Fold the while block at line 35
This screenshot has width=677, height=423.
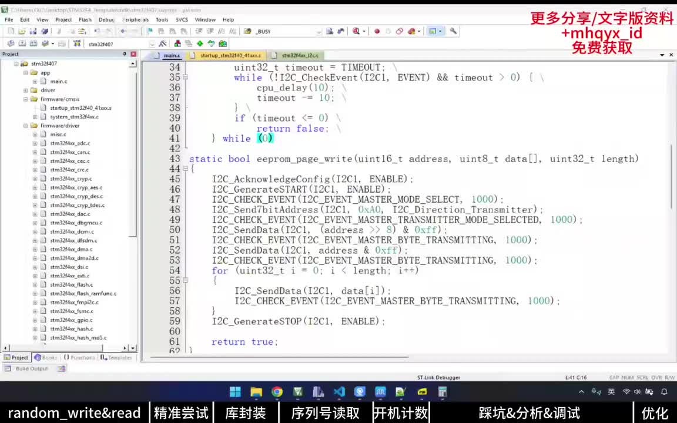tap(185, 78)
